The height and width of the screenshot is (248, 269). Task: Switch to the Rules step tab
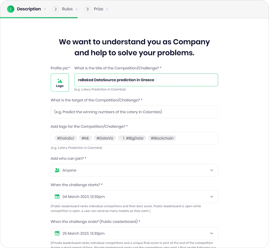[x=67, y=9]
